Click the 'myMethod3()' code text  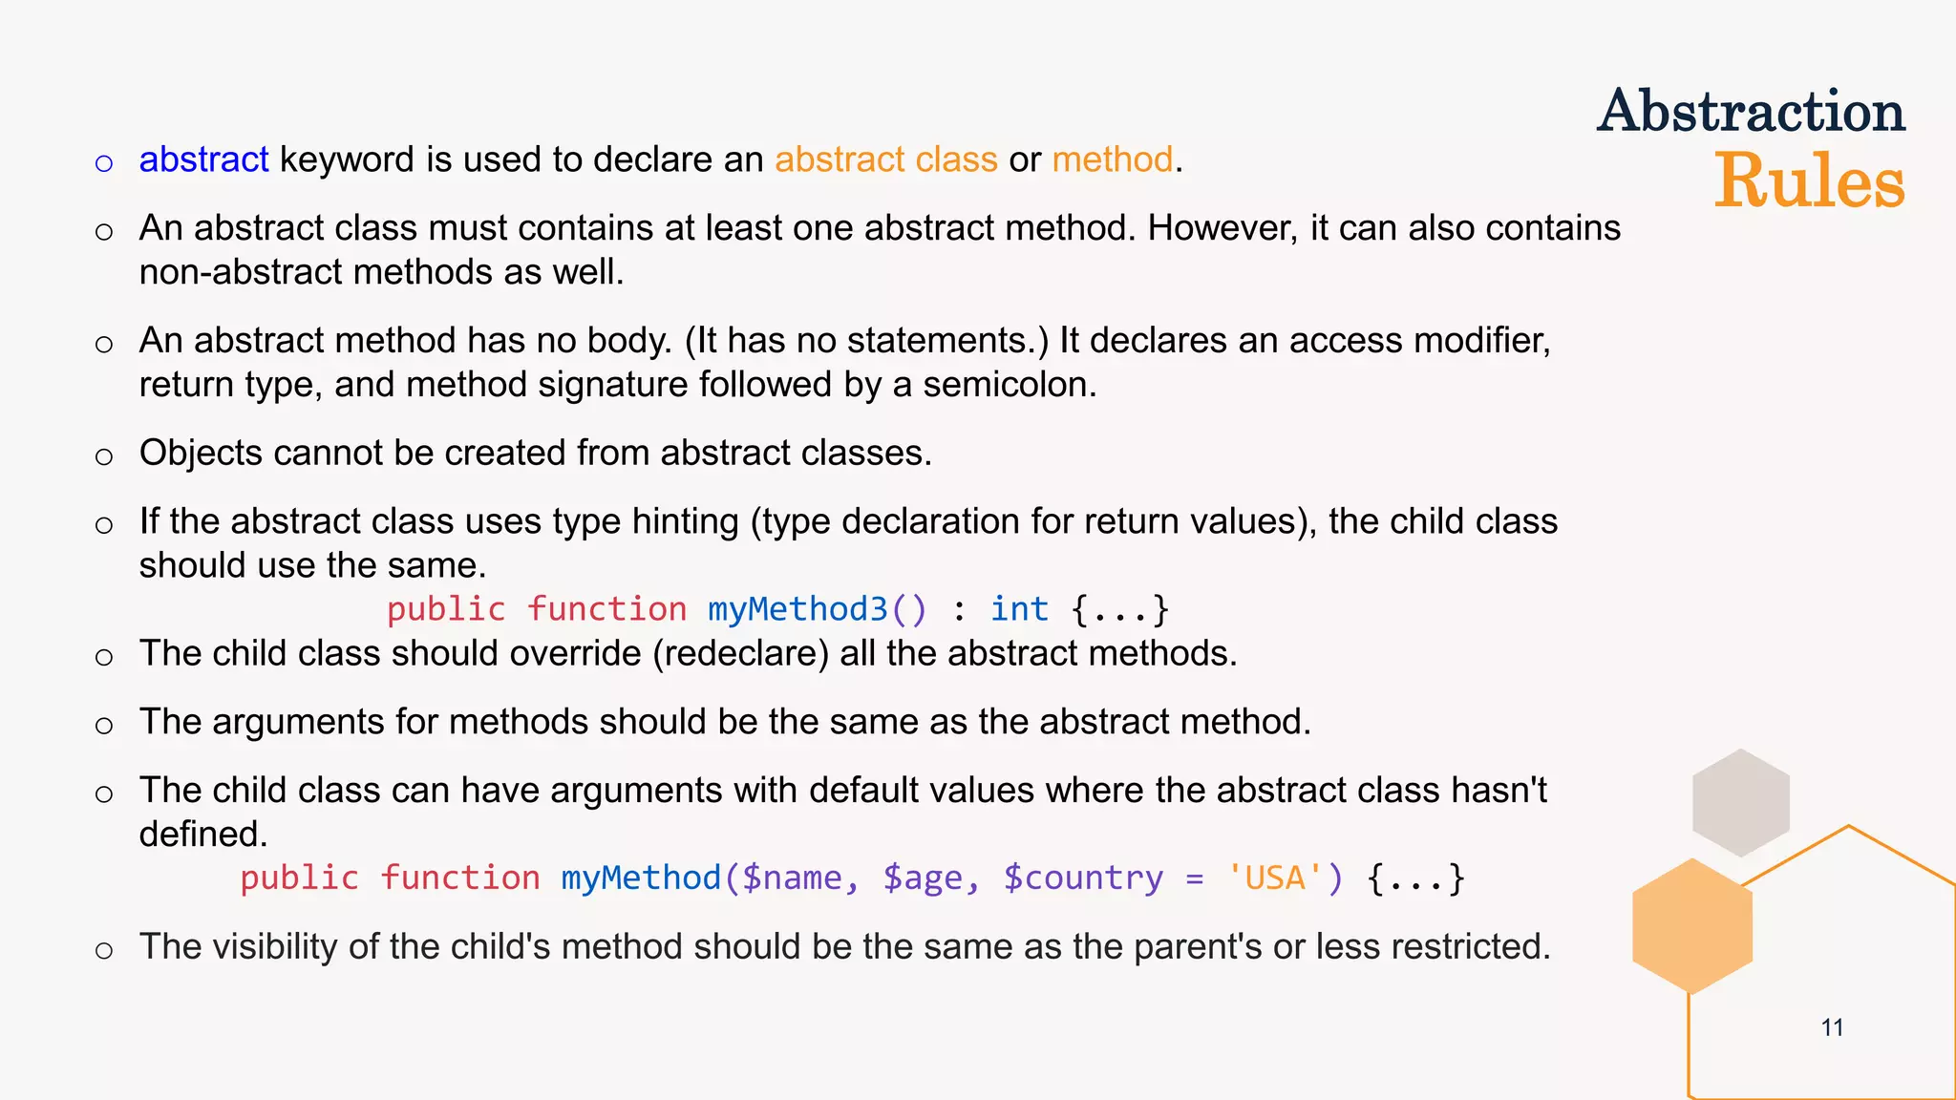(817, 609)
